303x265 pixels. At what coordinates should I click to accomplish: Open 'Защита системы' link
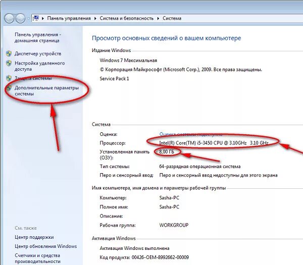(33, 78)
